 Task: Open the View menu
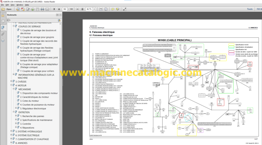pyautogui.click(x=13, y=5)
